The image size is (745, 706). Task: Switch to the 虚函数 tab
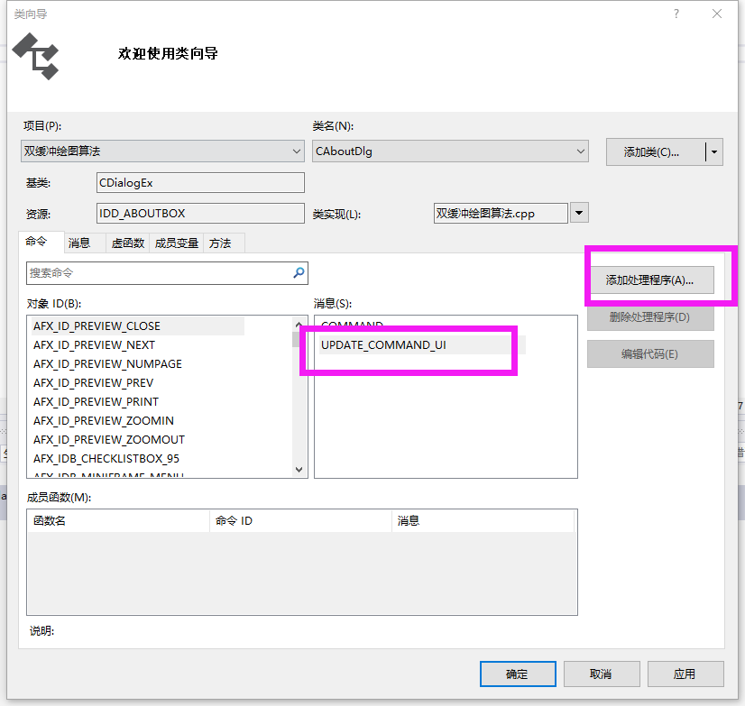click(x=129, y=243)
